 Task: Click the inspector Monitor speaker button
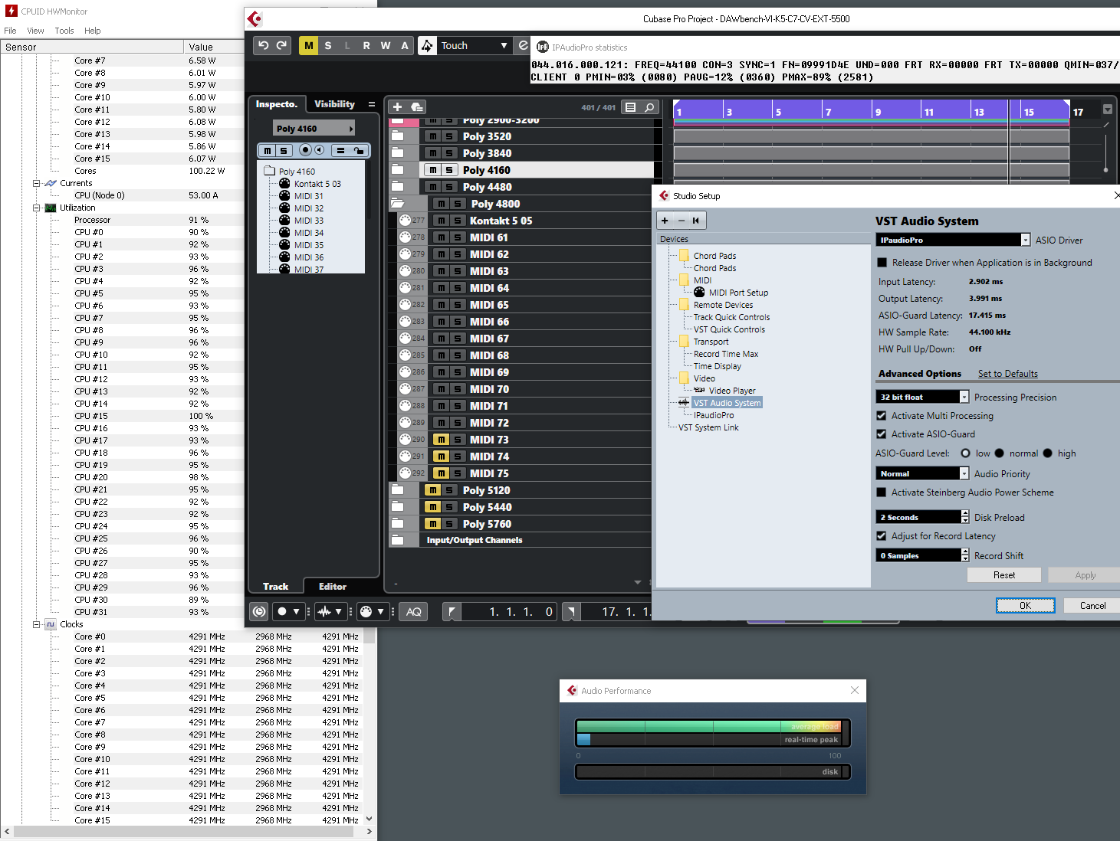coord(319,150)
